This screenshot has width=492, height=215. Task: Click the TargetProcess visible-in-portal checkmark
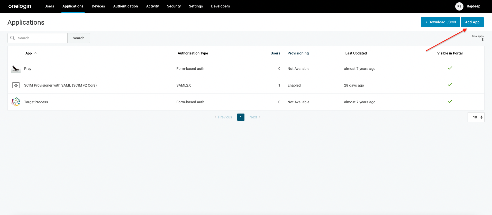click(450, 101)
